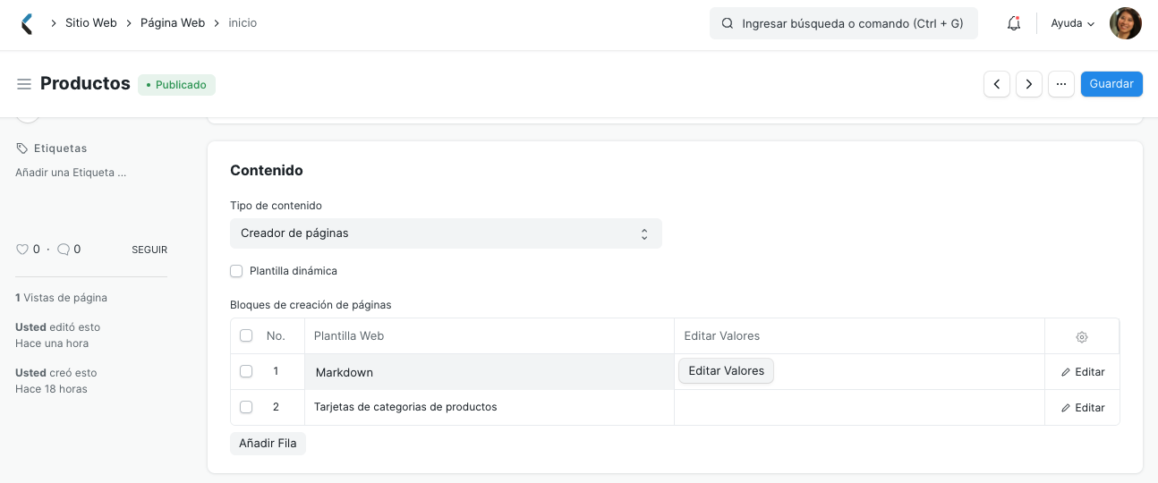The width and height of the screenshot is (1158, 483).
Task: Click the Publicado status badge
Action: 176,85
